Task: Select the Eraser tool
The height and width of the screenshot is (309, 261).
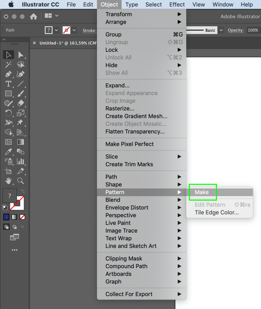Action: point(20,103)
